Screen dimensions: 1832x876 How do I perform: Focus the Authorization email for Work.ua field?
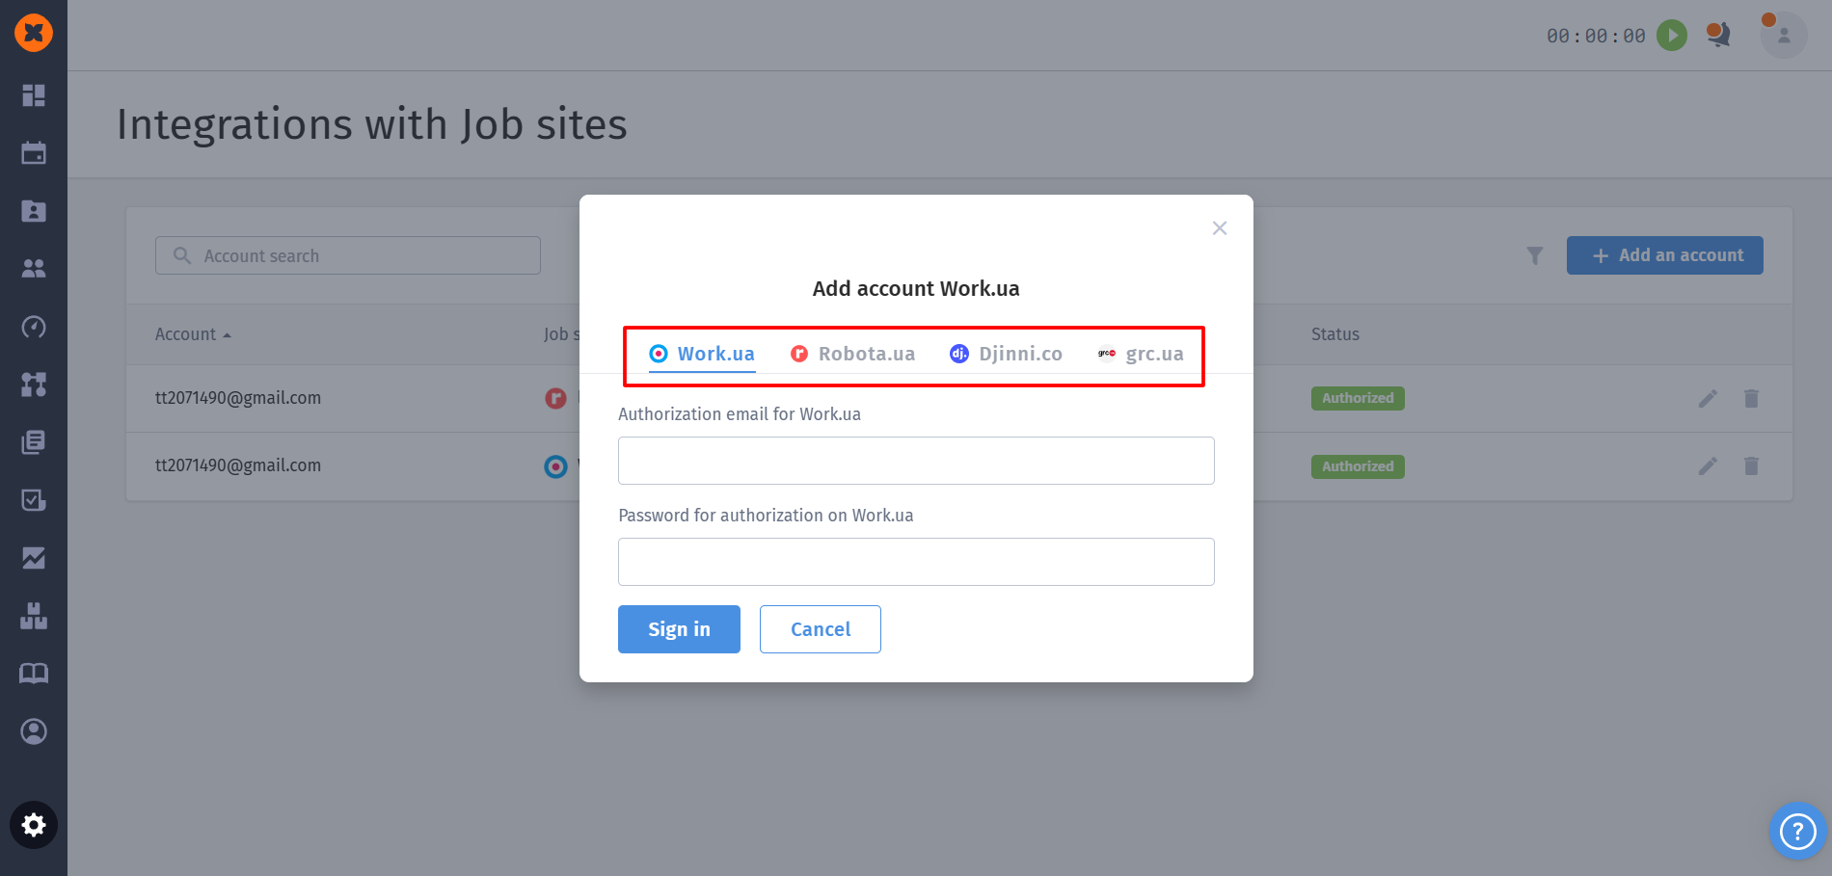point(916,461)
